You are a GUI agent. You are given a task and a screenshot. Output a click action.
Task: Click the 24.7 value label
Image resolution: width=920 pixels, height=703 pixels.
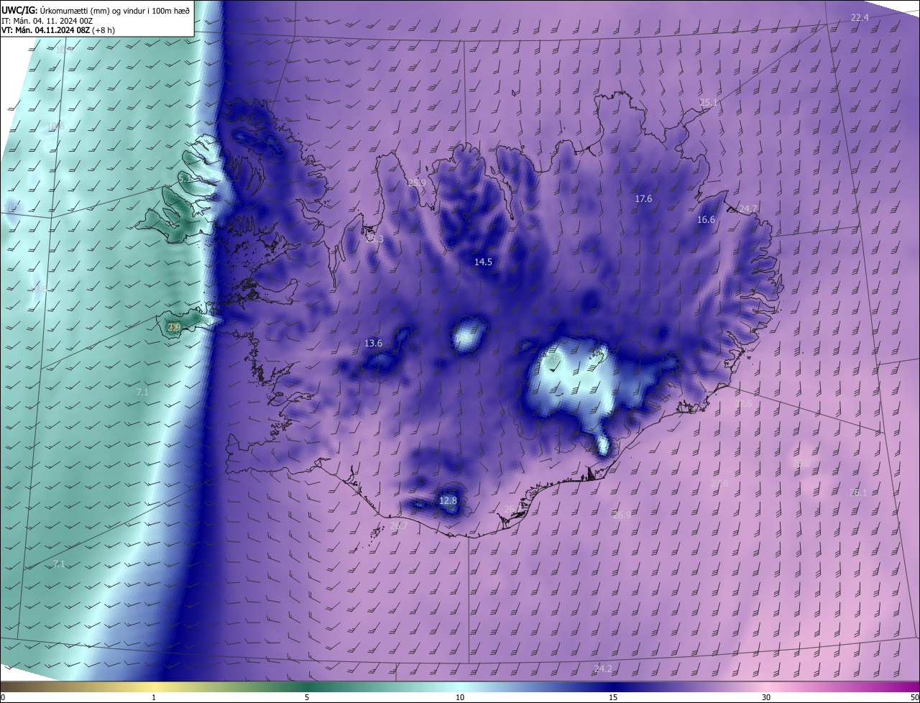pyautogui.click(x=748, y=208)
